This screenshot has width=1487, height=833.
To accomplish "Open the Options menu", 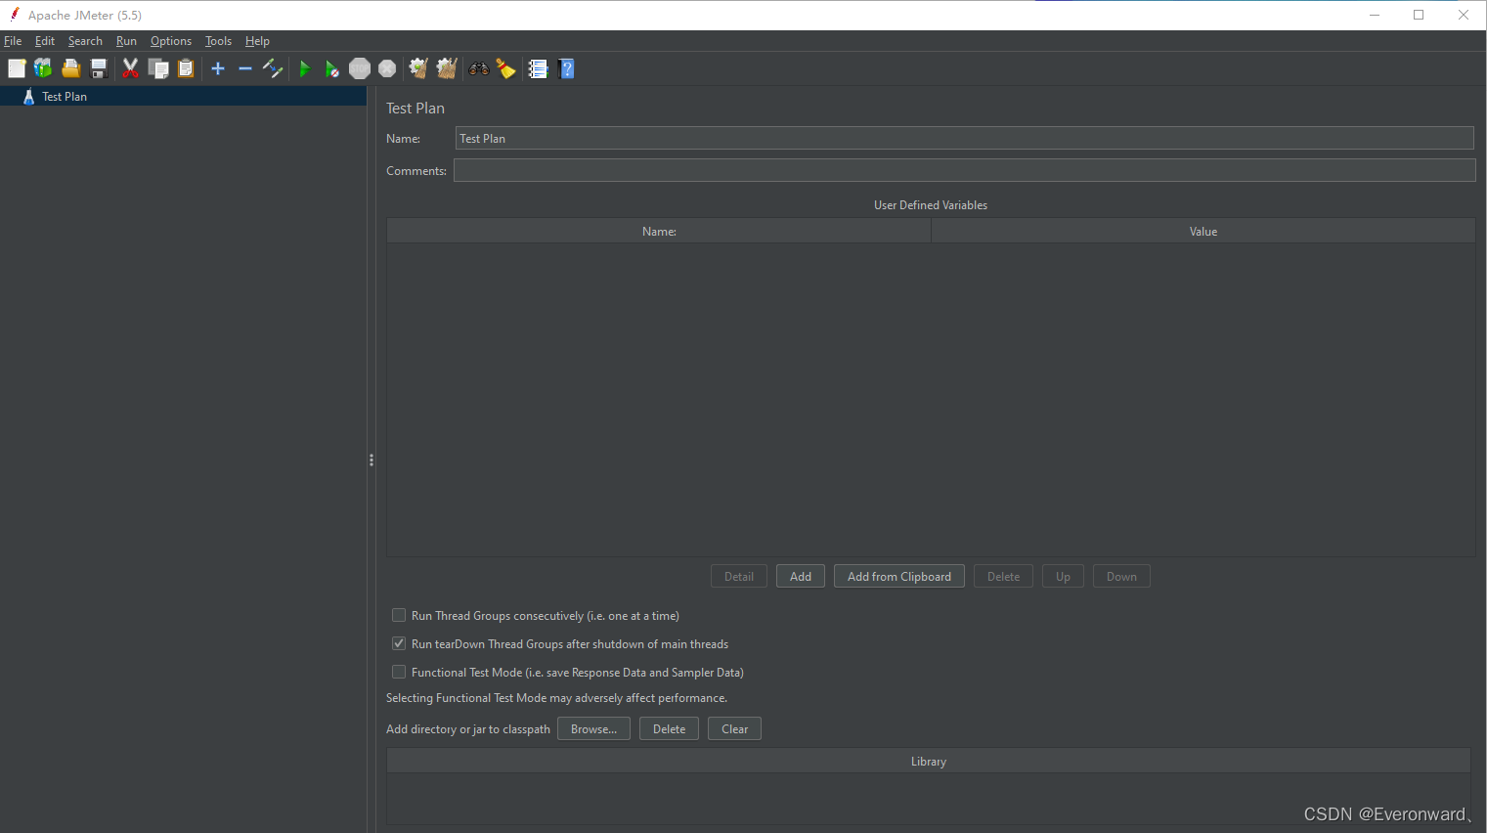I will pyautogui.click(x=171, y=41).
